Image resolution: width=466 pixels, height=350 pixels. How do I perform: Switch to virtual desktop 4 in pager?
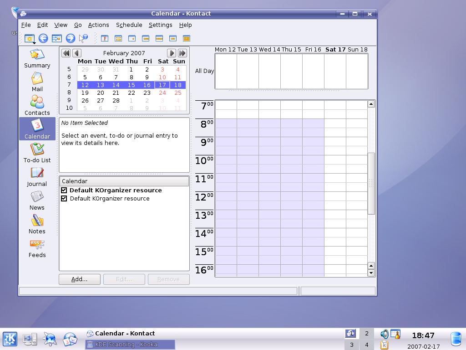367,345
